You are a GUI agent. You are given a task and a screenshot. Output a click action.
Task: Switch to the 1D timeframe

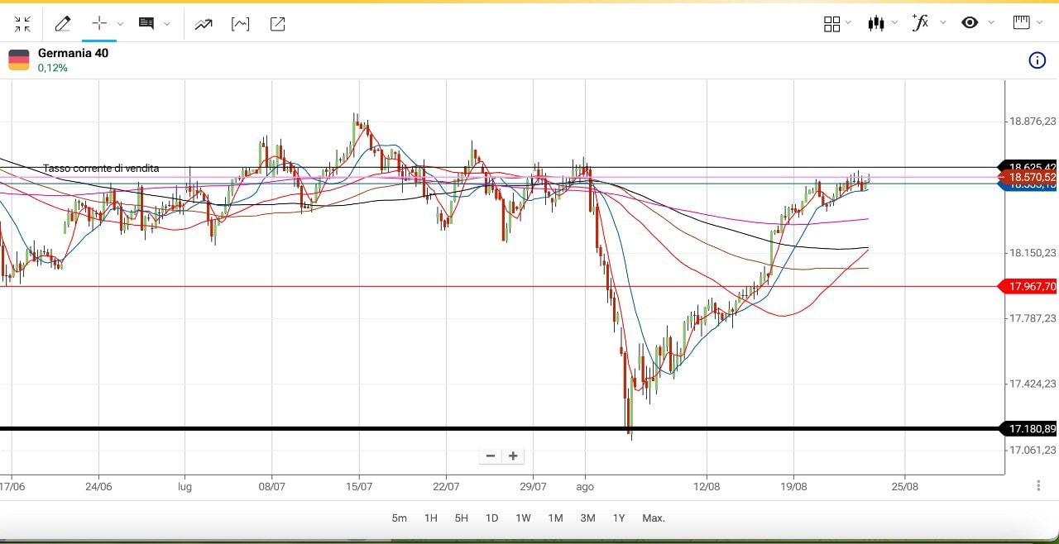point(491,518)
